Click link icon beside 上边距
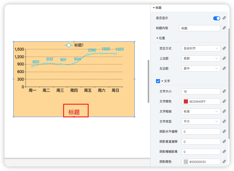Viewport: 234px width, 171px height. (224, 58)
